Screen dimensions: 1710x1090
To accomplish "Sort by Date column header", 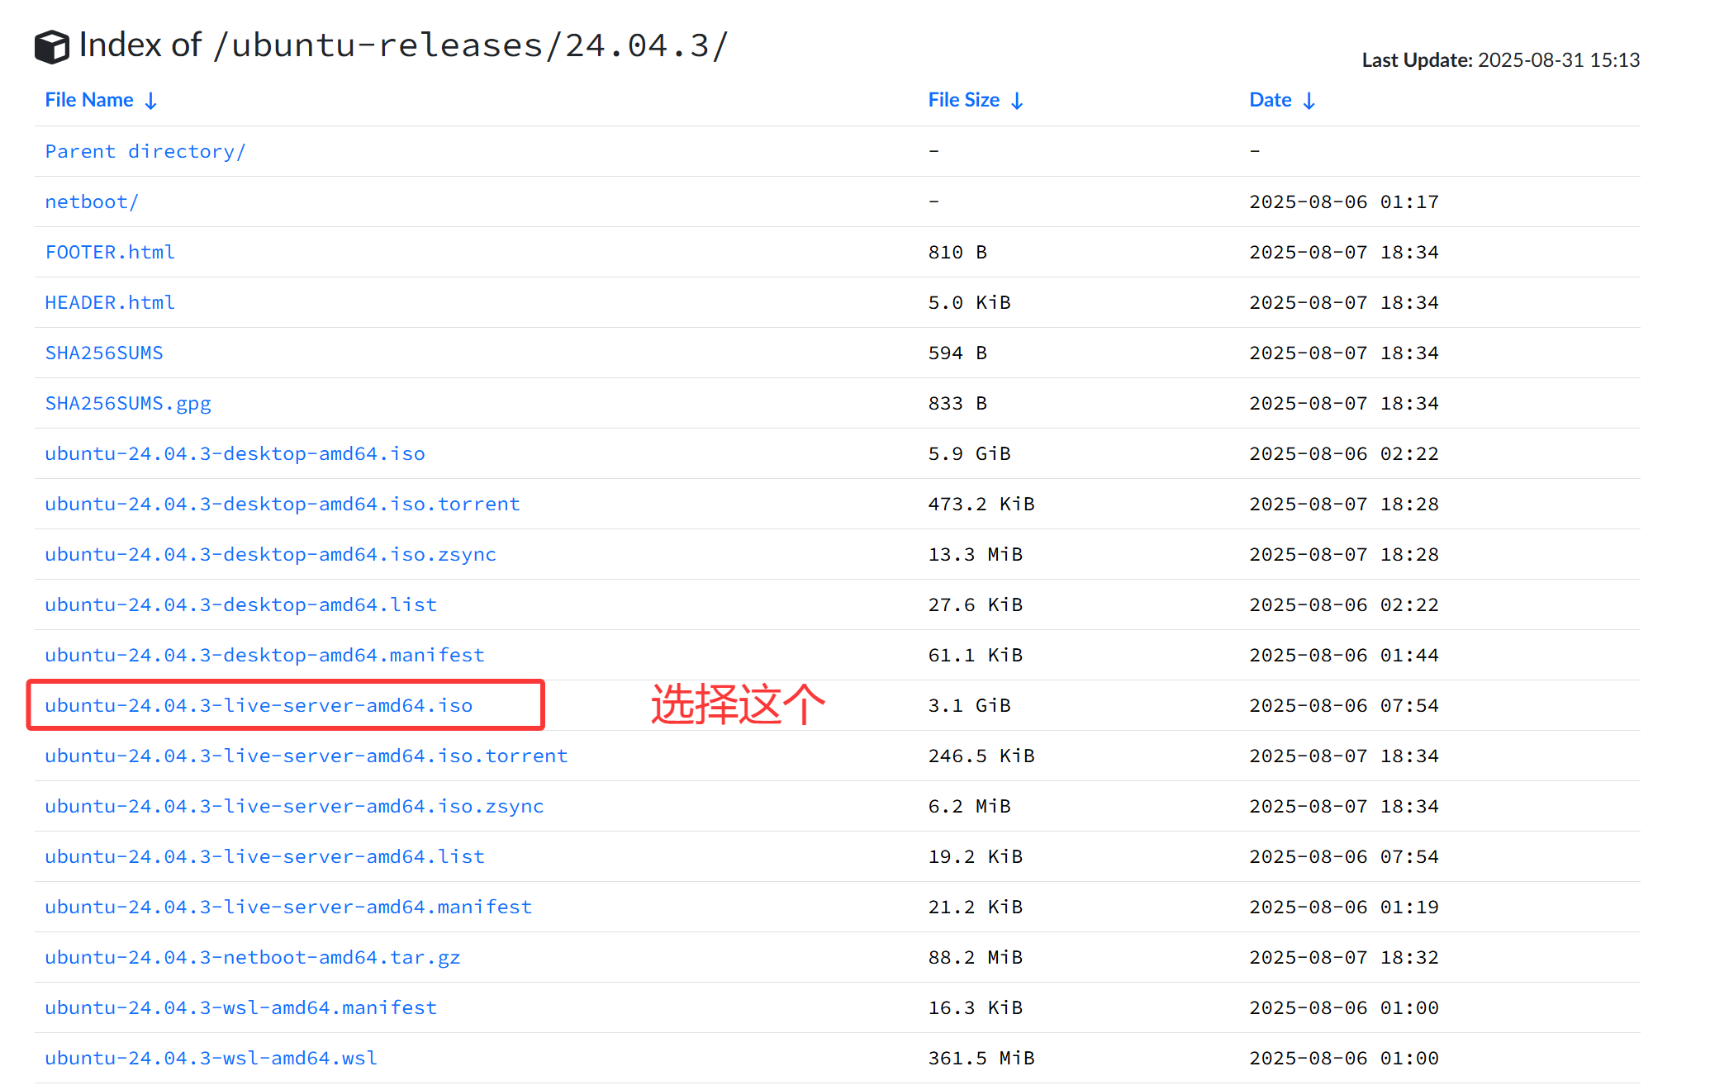I will coord(1271,100).
